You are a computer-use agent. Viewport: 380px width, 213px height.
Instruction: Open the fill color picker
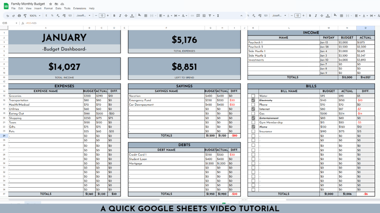click(x=140, y=16)
